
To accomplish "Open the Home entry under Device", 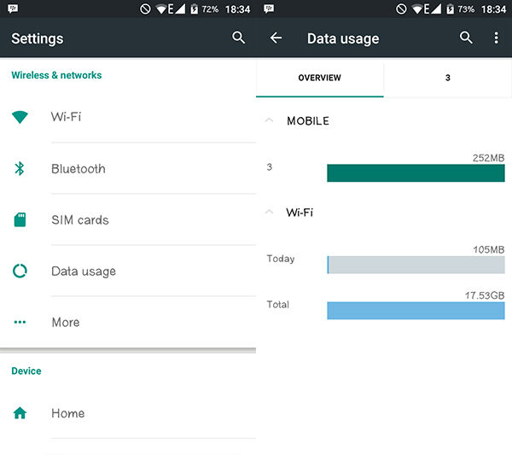I will (x=128, y=413).
